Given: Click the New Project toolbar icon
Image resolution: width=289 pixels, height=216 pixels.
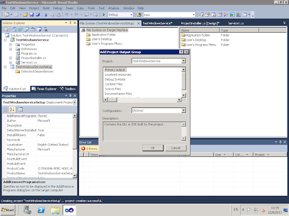Looking at the screenshot, I should pos(7,15).
